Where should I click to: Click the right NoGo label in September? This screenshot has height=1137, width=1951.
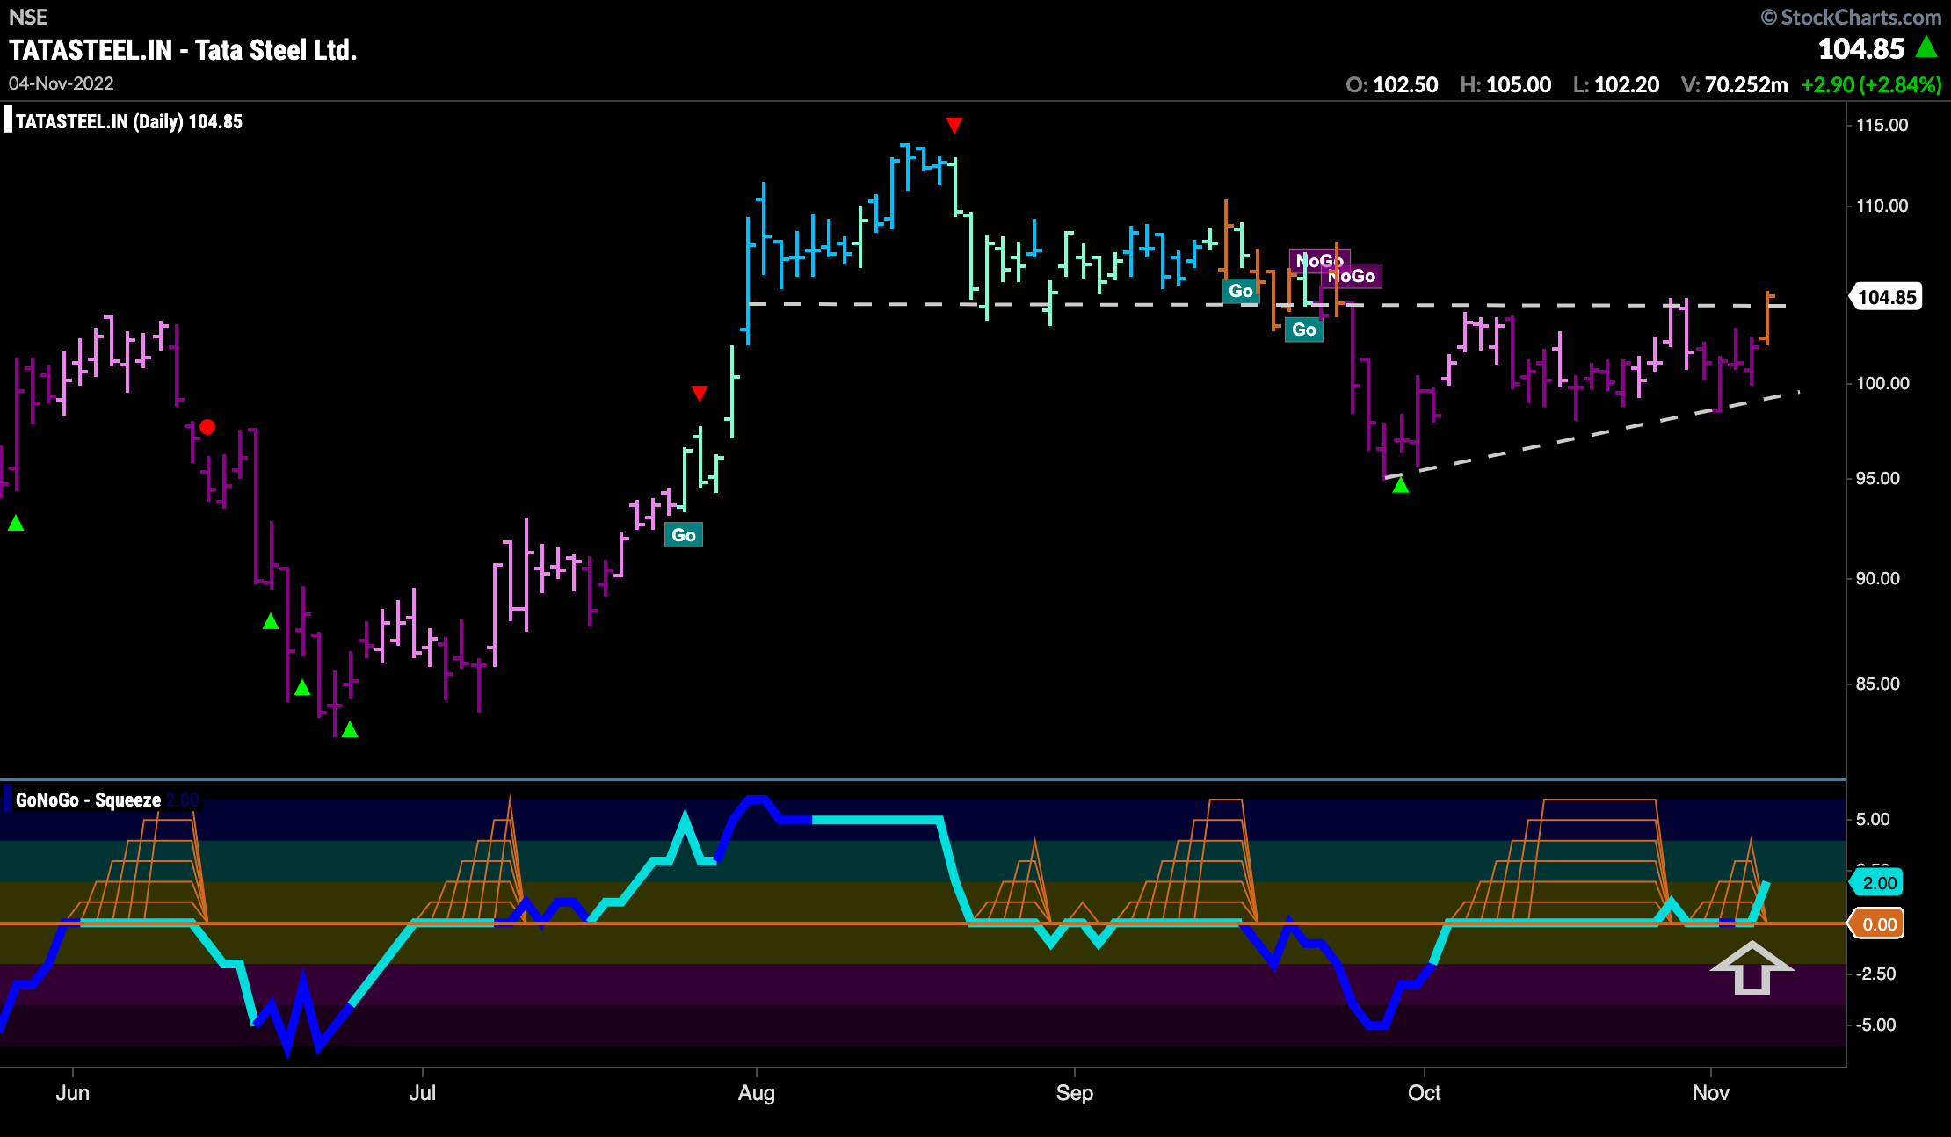click(x=1352, y=276)
